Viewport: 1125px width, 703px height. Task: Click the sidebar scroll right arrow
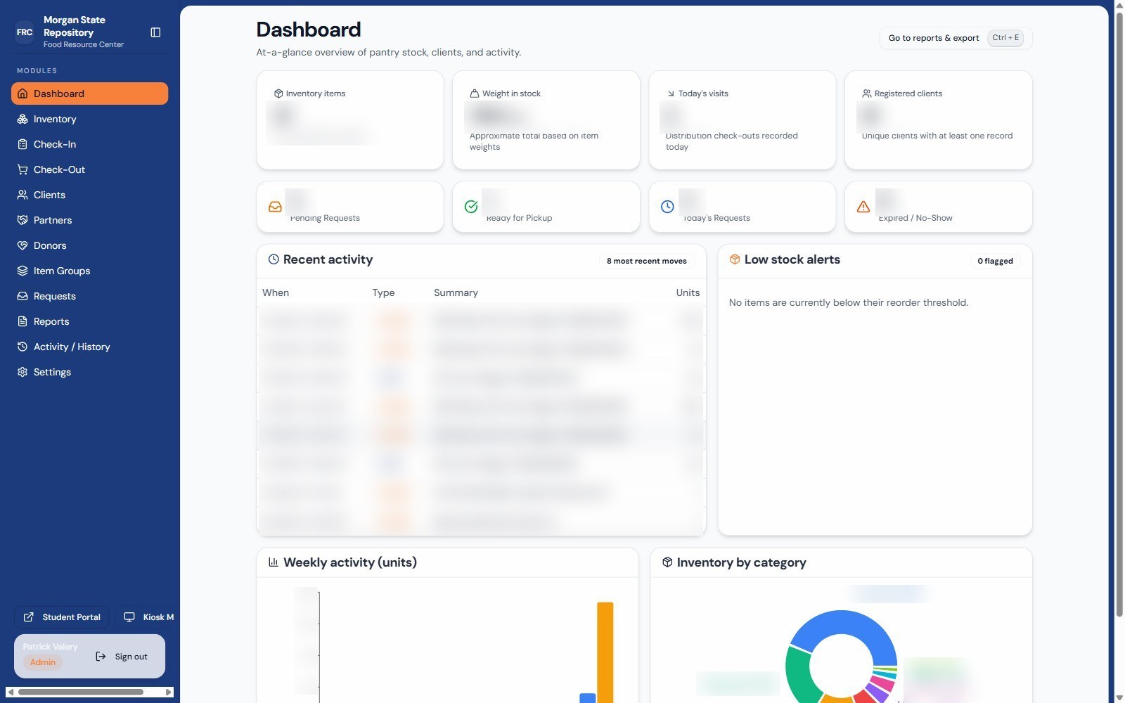click(x=169, y=692)
